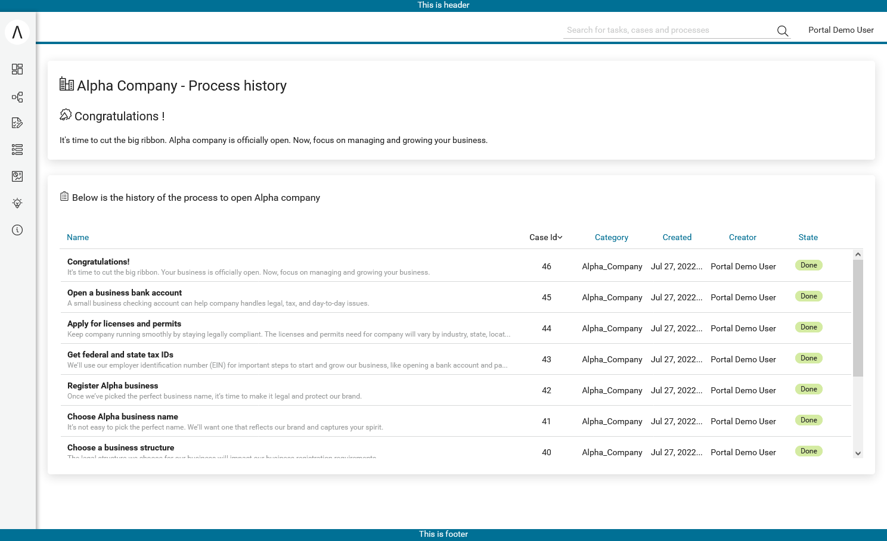887x541 pixels.
Task: Sort table by Creator column
Action: pos(743,237)
